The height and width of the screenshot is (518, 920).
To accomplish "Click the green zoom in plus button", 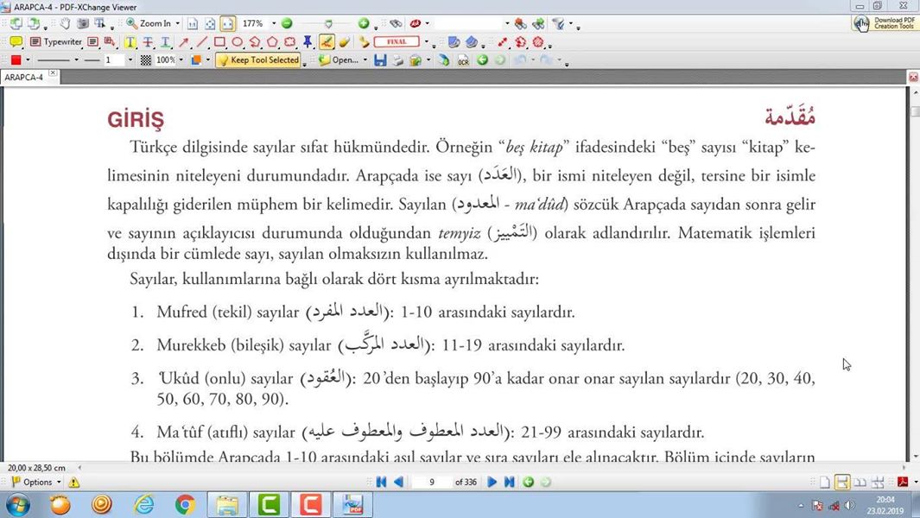I will coord(364,23).
